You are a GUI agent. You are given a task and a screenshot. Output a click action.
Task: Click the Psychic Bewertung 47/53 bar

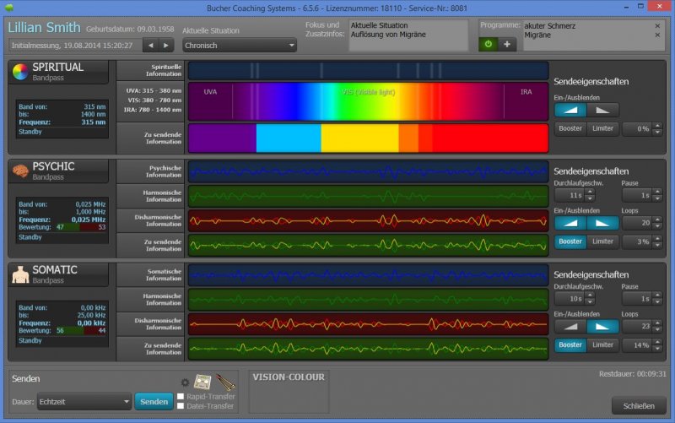[x=80, y=227]
